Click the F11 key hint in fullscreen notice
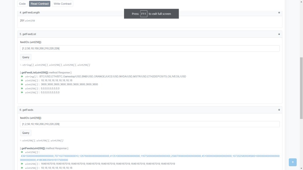This screenshot has height=170, width=303. pos(144,14)
